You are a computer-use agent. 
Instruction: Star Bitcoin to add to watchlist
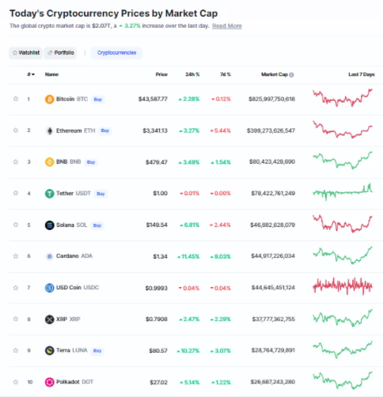16,99
